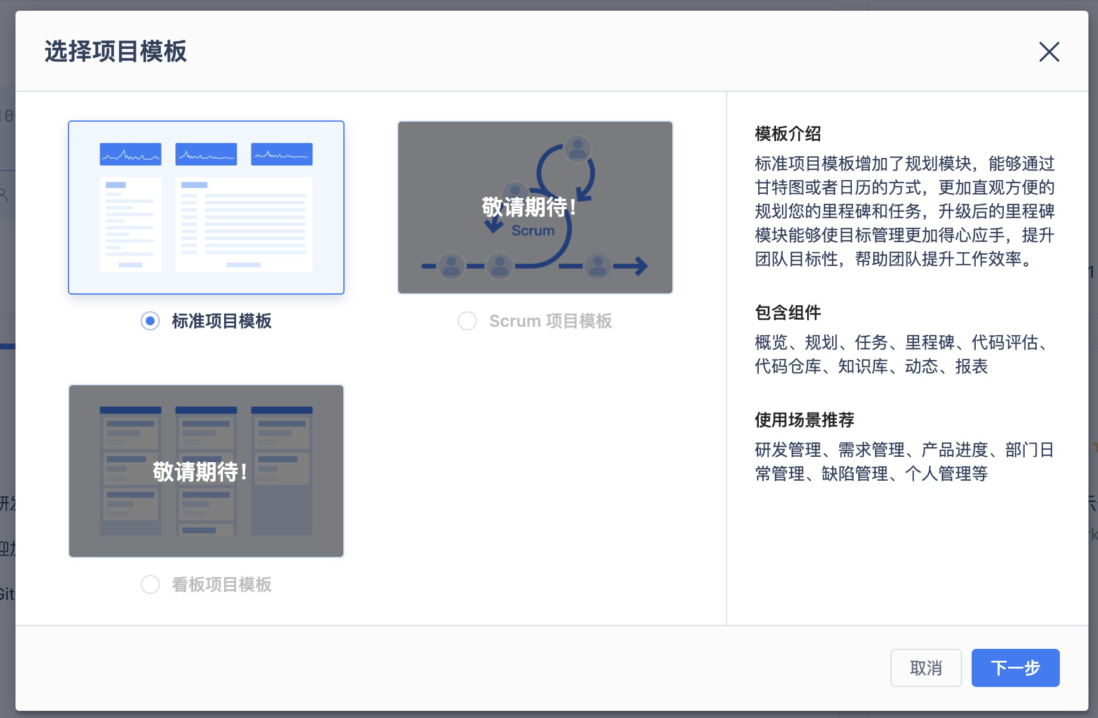
Task: Close the 选择项目模板 dialog
Action: pyautogui.click(x=1049, y=52)
